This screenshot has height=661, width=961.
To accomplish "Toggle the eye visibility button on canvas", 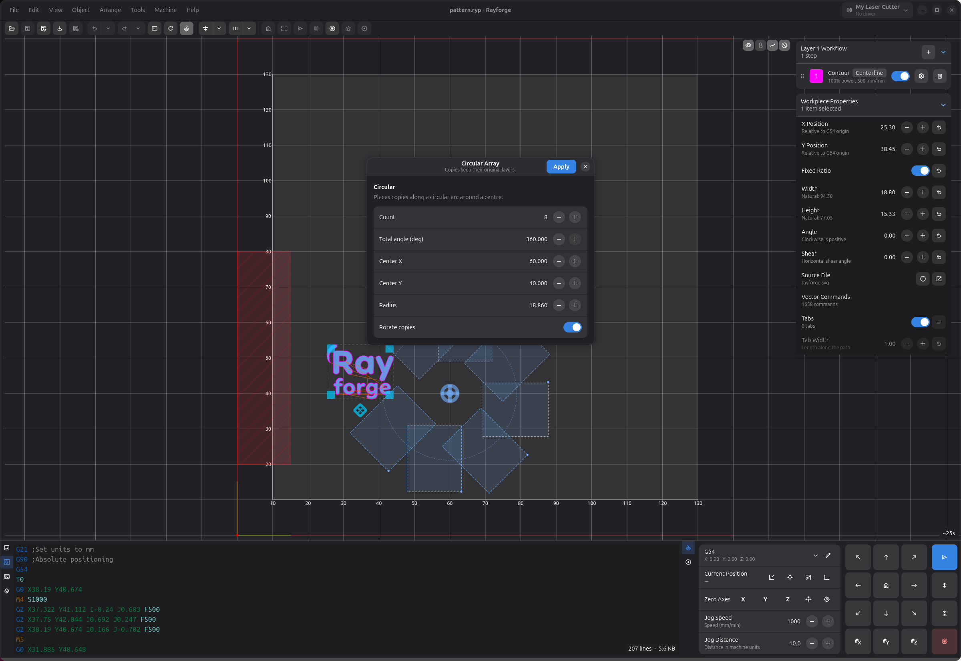I will pyautogui.click(x=748, y=46).
